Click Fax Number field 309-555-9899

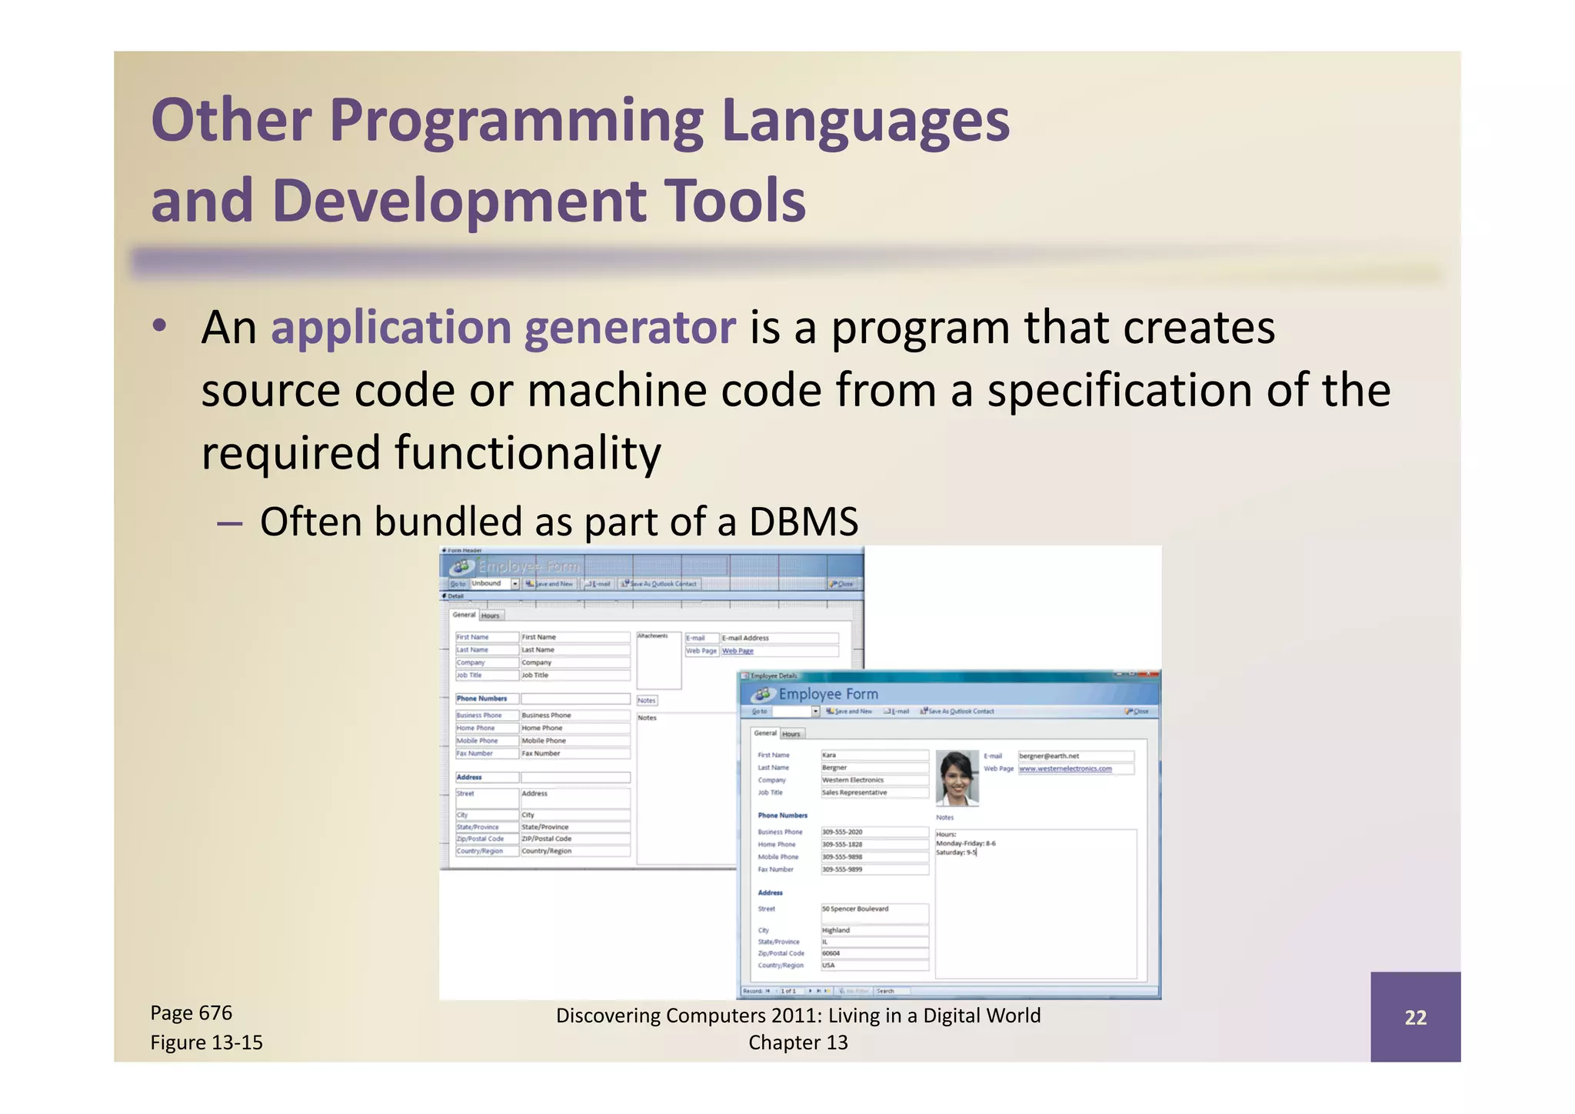(x=874, y=870)
